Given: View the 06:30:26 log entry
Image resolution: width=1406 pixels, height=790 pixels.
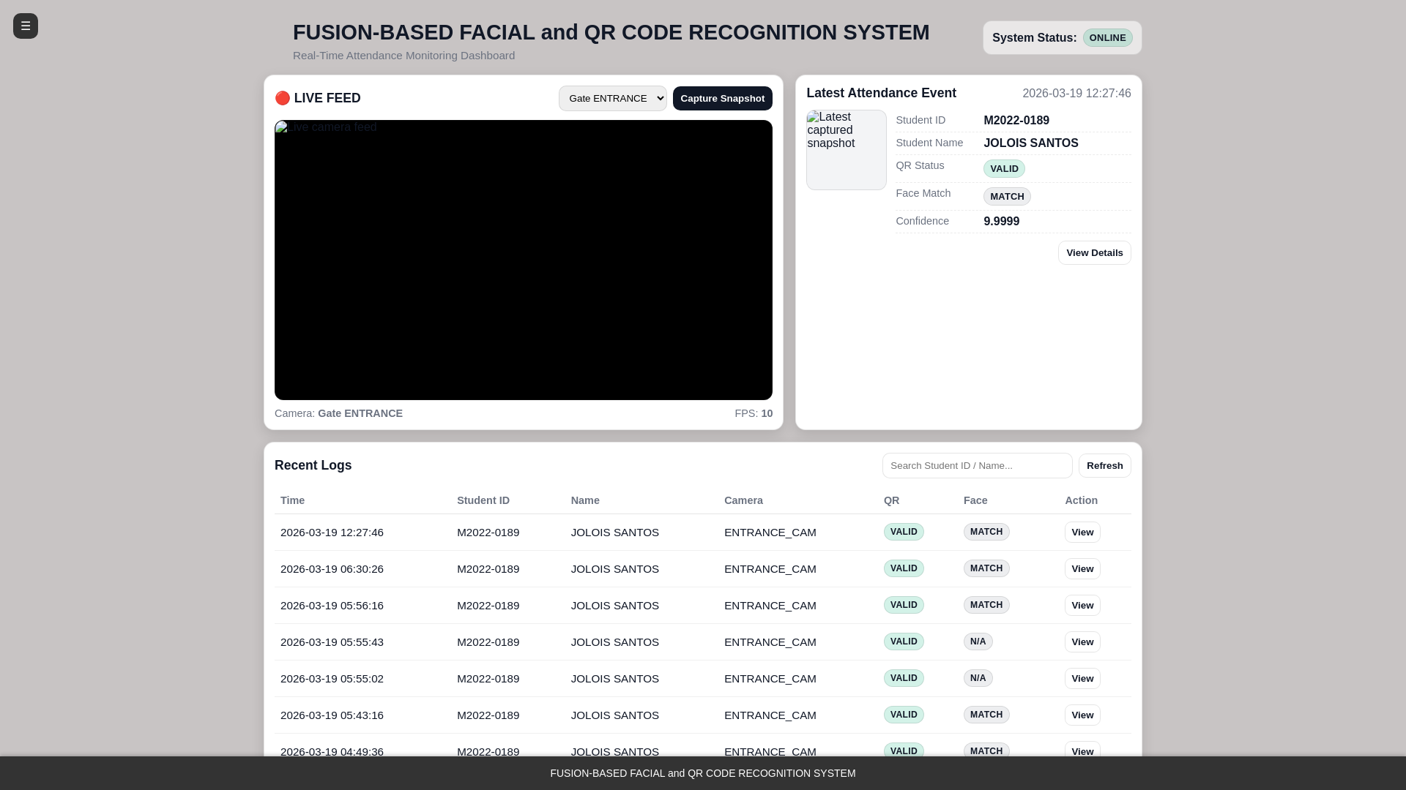Looking at the screenshot, I should click(1082, 568).
